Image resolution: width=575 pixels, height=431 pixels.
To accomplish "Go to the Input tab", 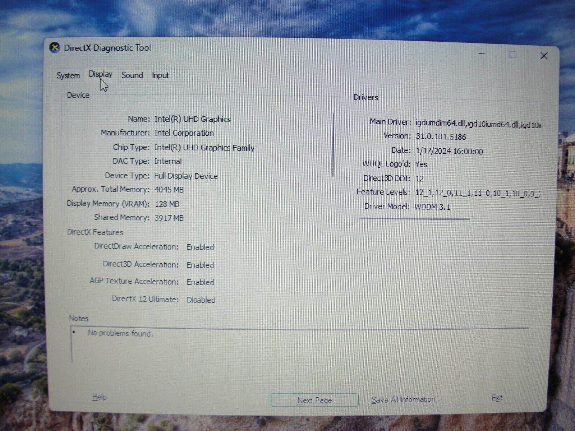I will (x=160, y=75).
